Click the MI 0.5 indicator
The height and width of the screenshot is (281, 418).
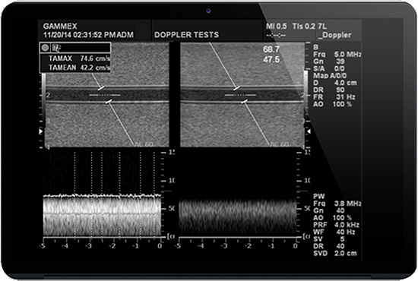click(x=276, y=27)
